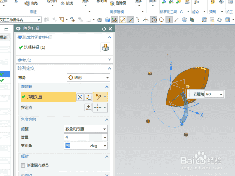This screenshot has height=176, width=235.
Task: Open the Pattern Feature dialog settings gear
Action: (18, 29)
